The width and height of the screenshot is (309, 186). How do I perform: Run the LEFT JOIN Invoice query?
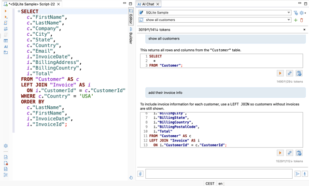tap(280, 153)
